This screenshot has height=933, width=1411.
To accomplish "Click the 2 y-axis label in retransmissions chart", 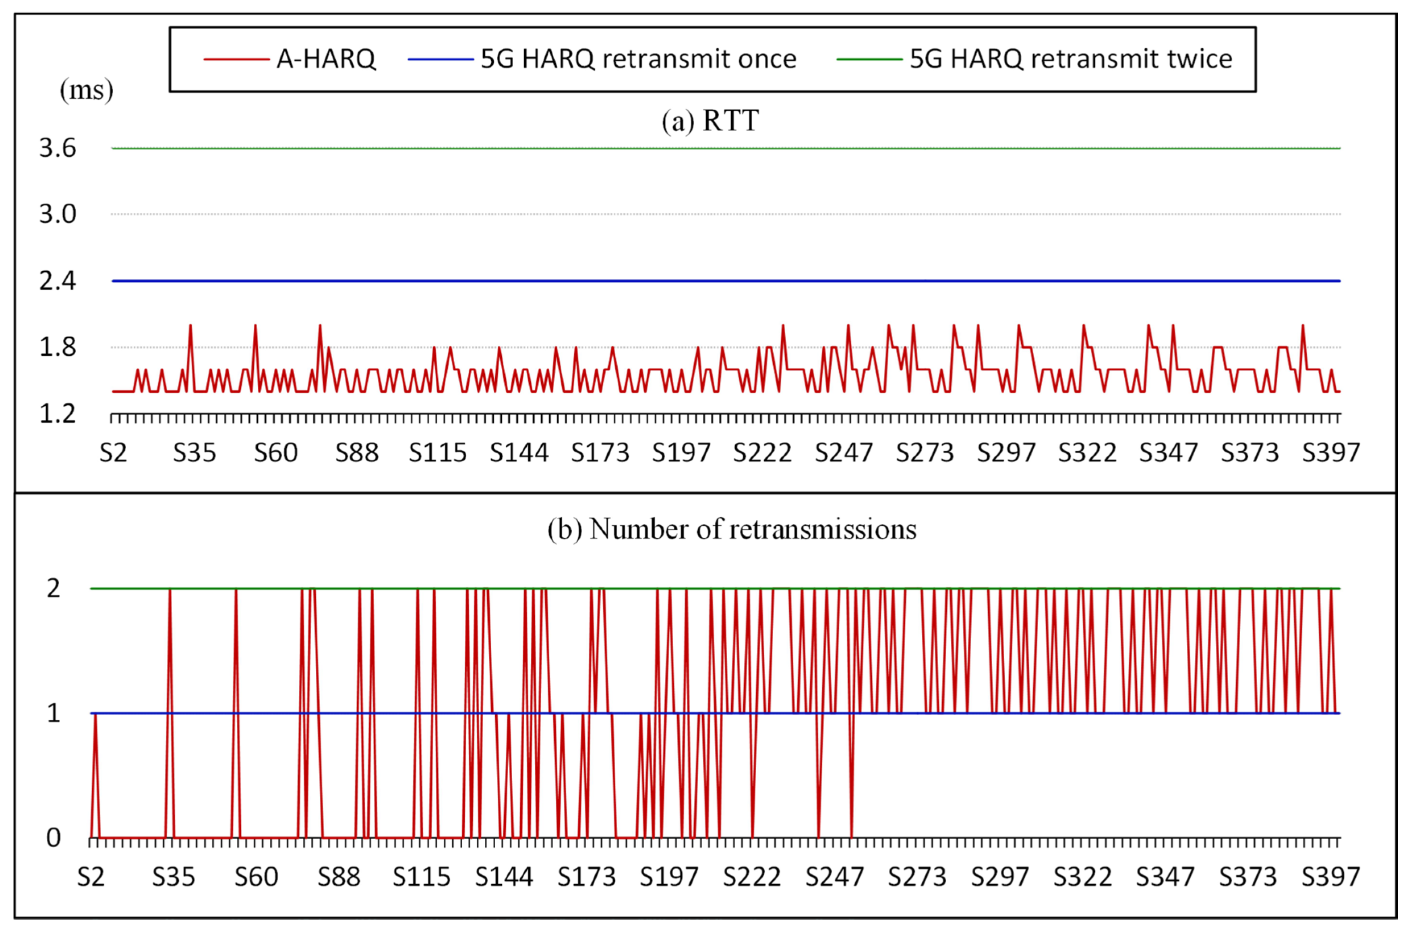I will click(x=54, y=588).
